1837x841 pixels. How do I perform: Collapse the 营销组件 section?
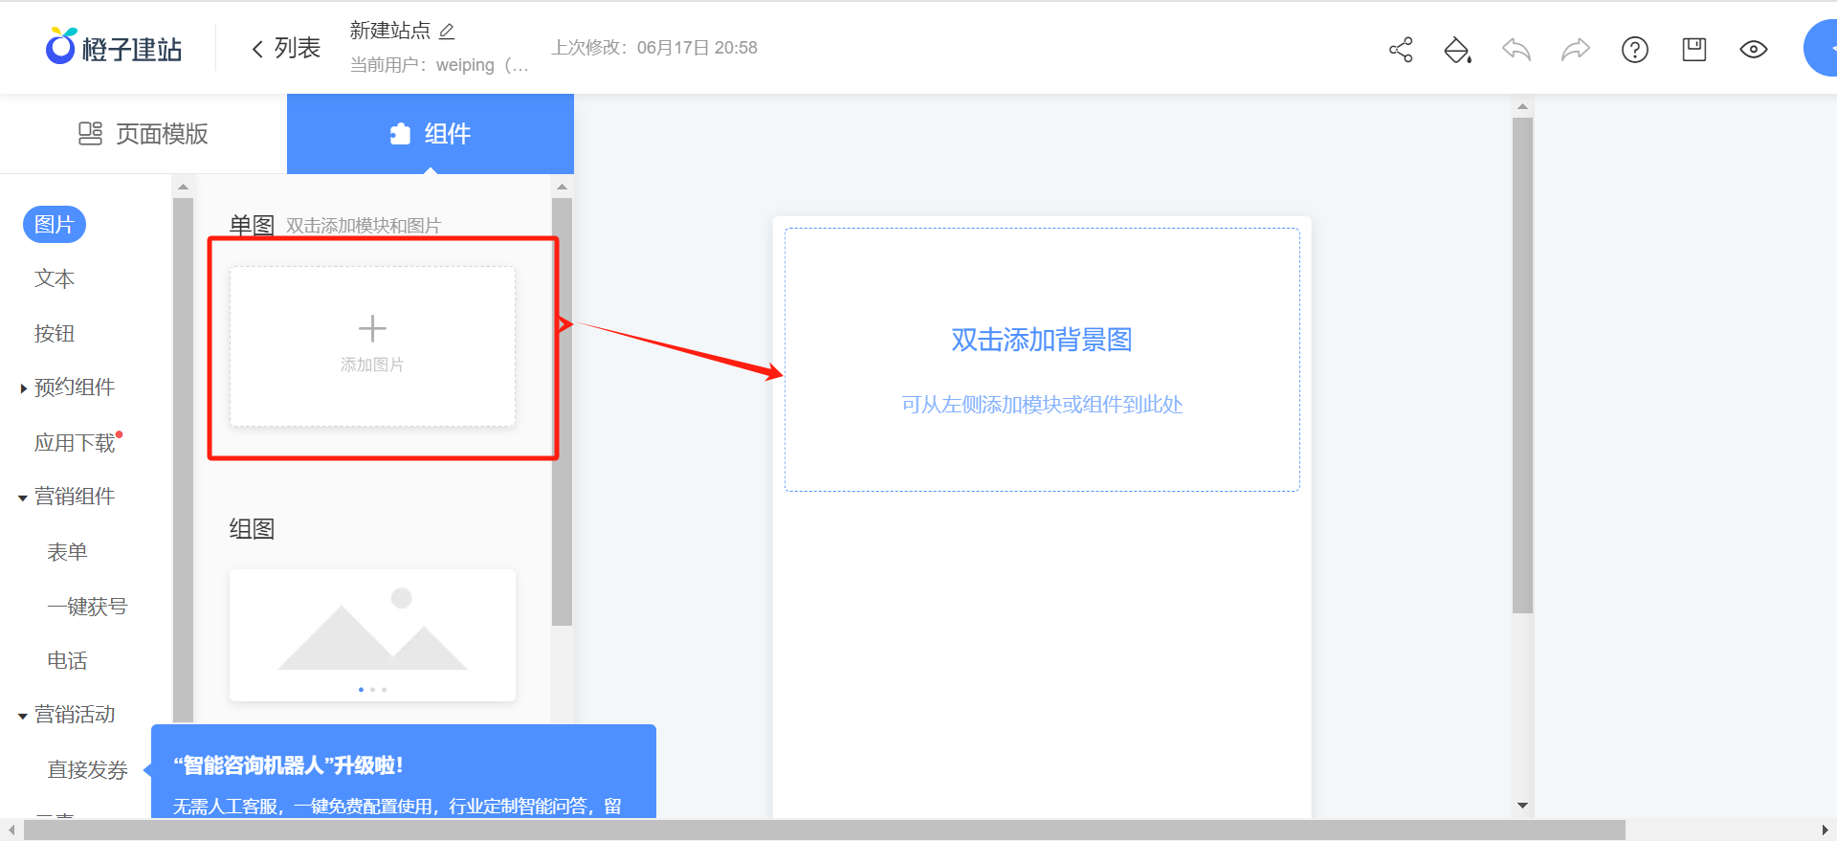point(23,498)
